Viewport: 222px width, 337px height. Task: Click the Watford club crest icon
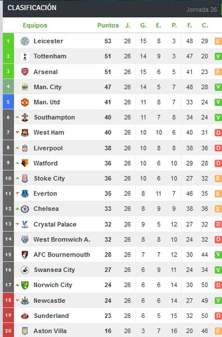tap(25, 163)
